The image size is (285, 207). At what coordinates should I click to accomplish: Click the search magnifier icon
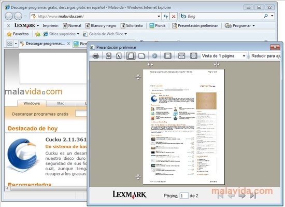[266, 16]
